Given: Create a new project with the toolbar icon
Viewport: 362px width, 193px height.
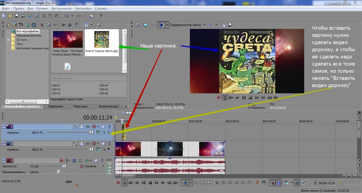Looking at the screenshot, I should 4,16.
